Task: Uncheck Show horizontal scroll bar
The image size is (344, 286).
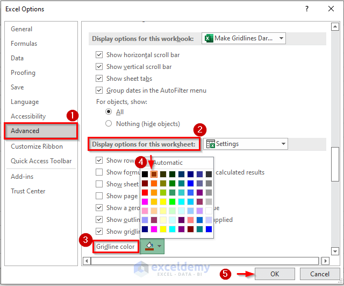Action: (99, 54)
